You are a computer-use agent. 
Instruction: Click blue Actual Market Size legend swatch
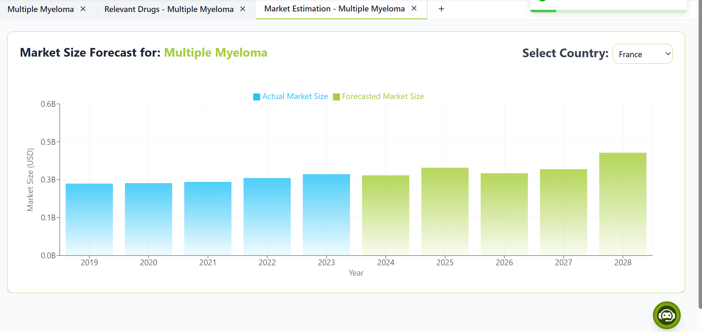[x=257, y=97]
